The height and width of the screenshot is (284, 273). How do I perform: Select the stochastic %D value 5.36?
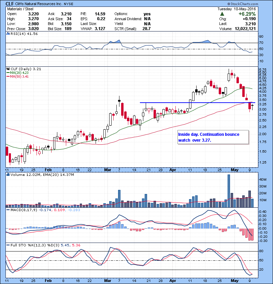pyautogui.click(x=76, y=245)
